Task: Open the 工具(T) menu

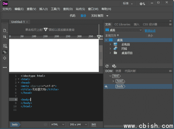Action: (x=55, y=9)
